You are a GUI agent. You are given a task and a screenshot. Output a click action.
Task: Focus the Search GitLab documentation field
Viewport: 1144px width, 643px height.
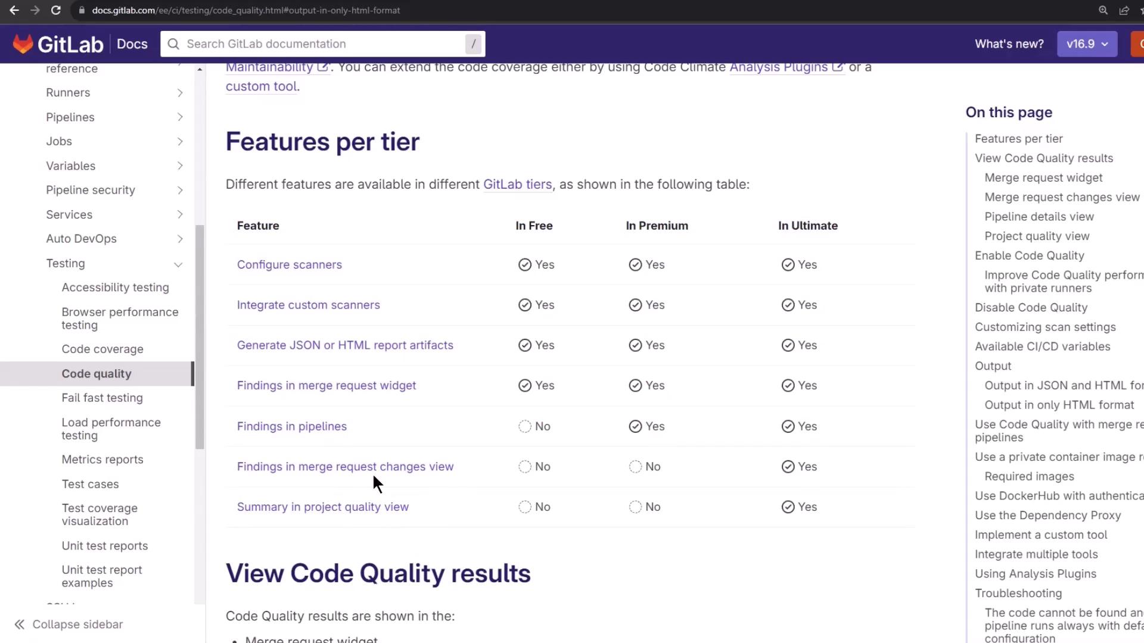[322, 44]
